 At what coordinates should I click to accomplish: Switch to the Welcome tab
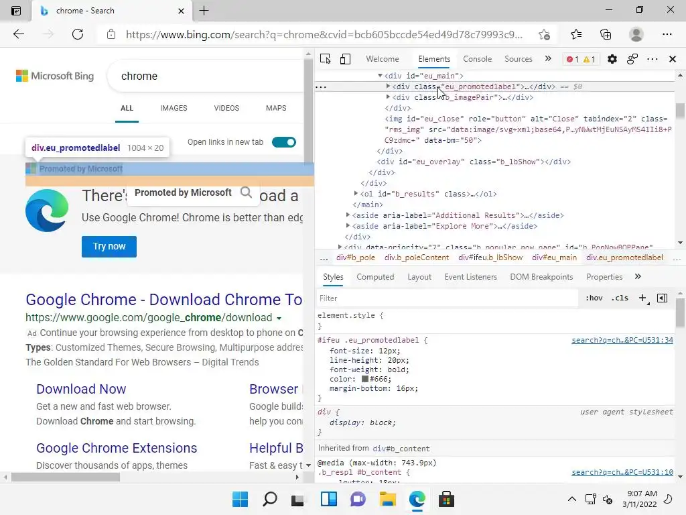click(x=383, y=59)
